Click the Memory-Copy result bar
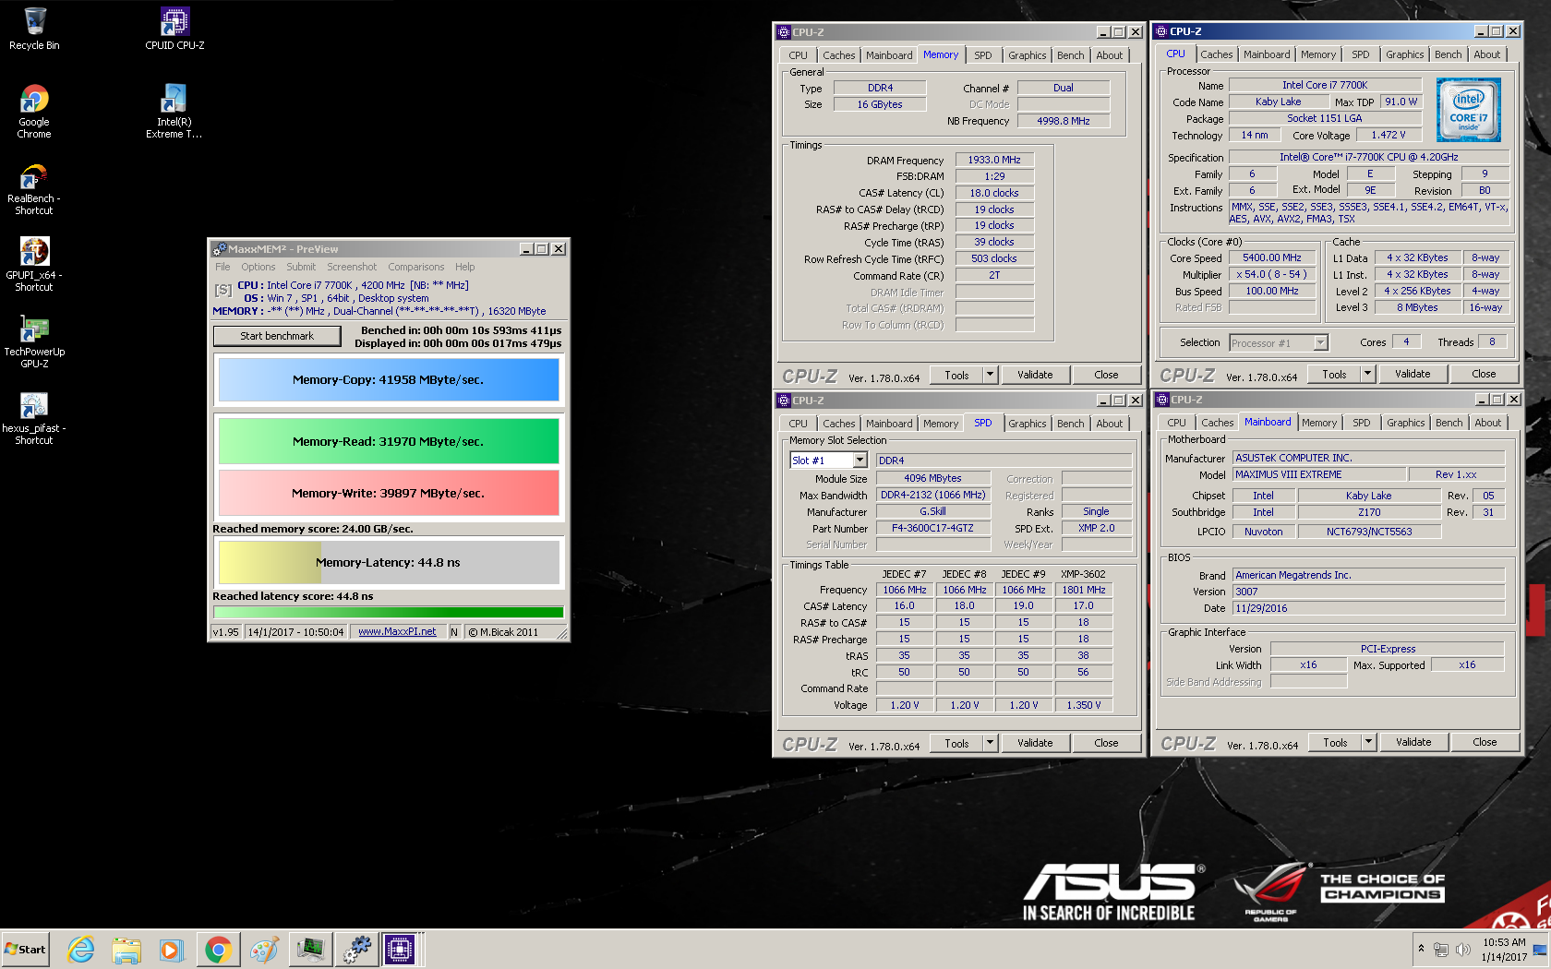This screenshot has width=1551, height=969. click(388, 380)
